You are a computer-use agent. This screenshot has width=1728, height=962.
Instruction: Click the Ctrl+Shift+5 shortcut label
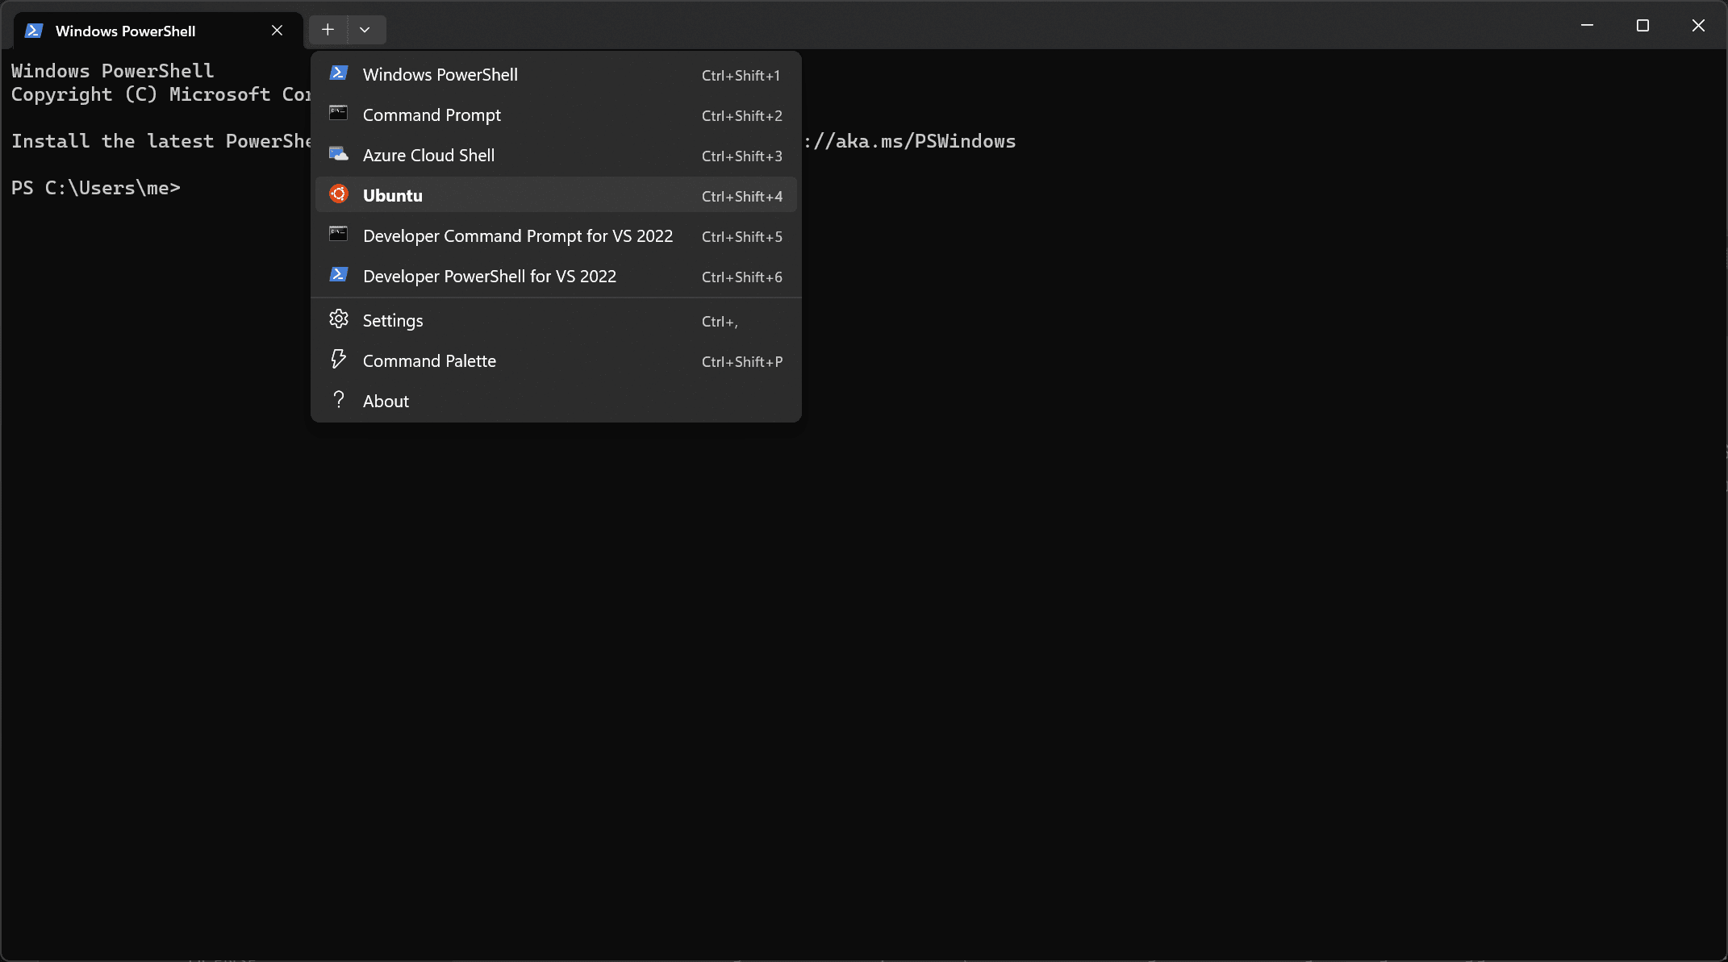point(741,237)
